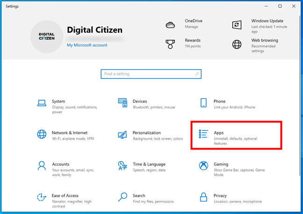
Task: Go to Ease of Access label
Action: pos(65,196)
